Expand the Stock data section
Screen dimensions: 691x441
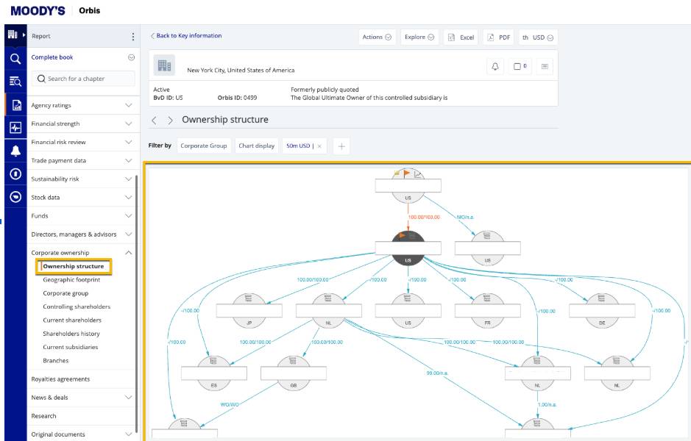click(129, 198)
